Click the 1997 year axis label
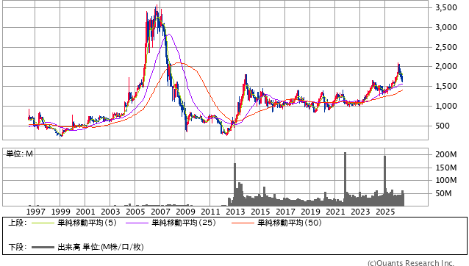 (35, 212)
